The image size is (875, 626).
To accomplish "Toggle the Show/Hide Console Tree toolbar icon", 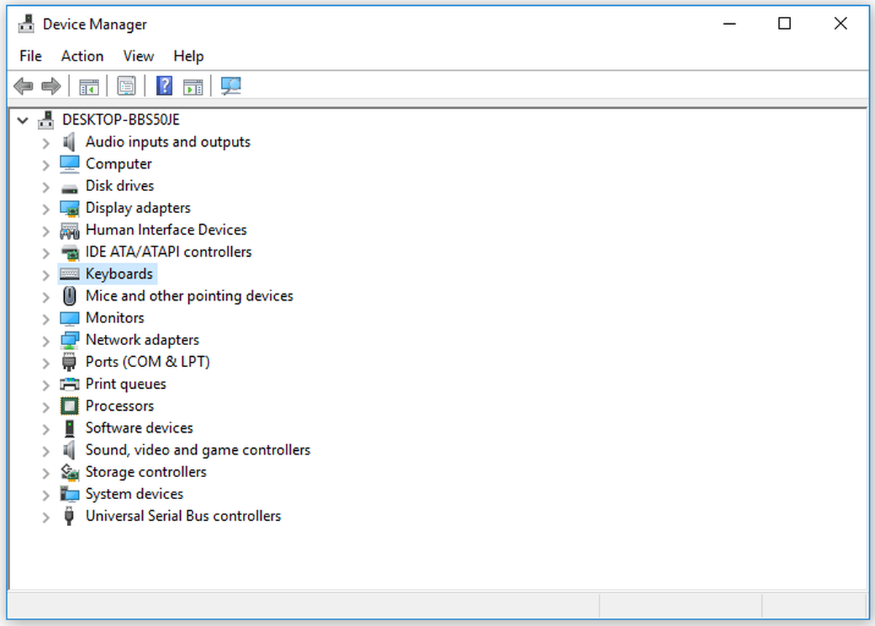I will (x=89, y=87).
